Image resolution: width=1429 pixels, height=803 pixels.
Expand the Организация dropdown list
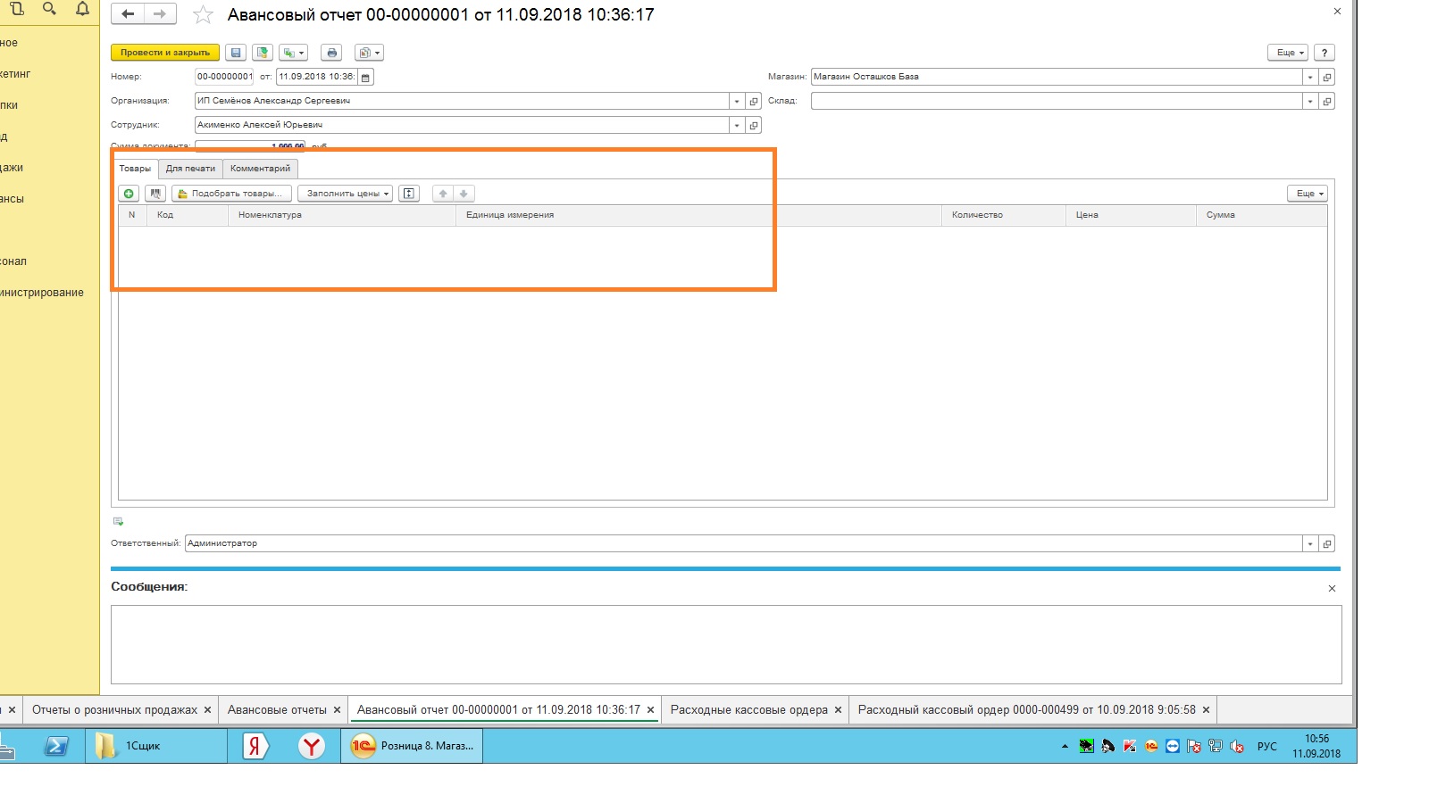(736, 102)
